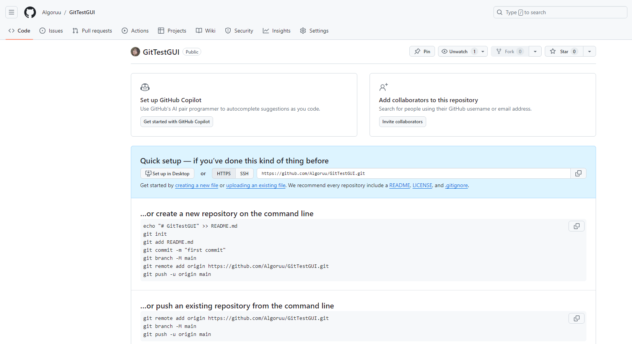The image size is (632, 344).
Task: Unwatch the repository
Action: (458, 51)
